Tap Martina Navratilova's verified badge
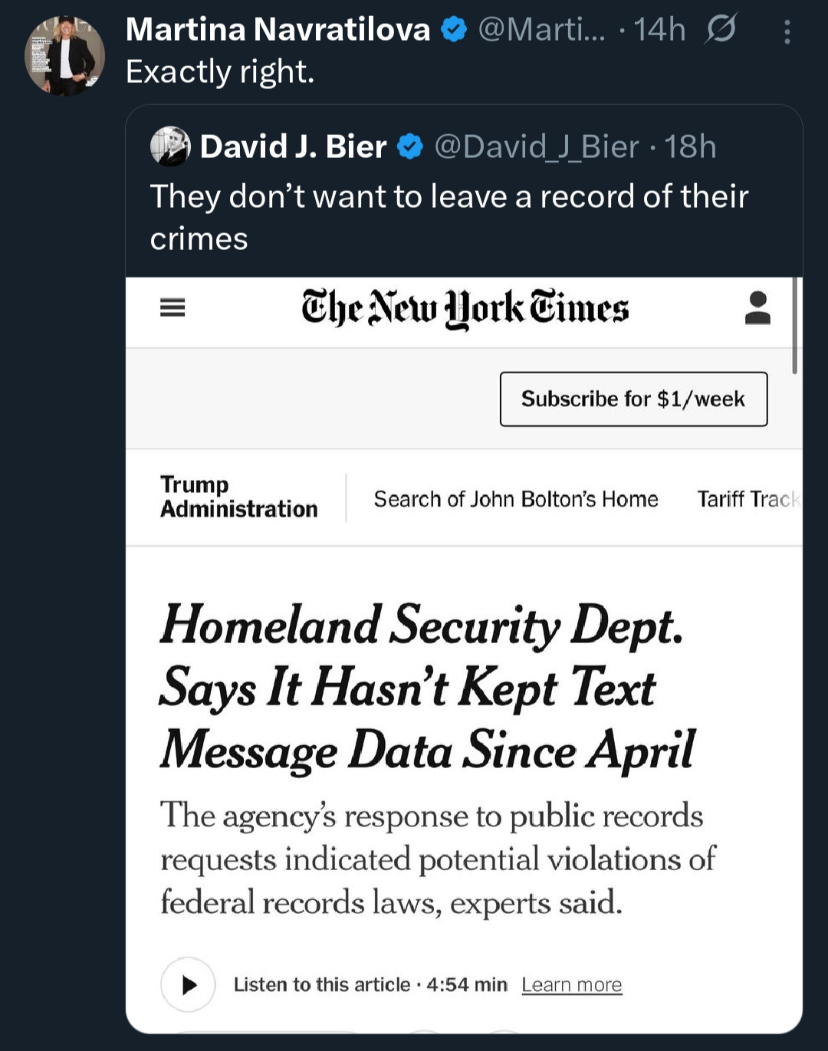This screenshot has height=1051, width=828. click(x=455, y=30)
